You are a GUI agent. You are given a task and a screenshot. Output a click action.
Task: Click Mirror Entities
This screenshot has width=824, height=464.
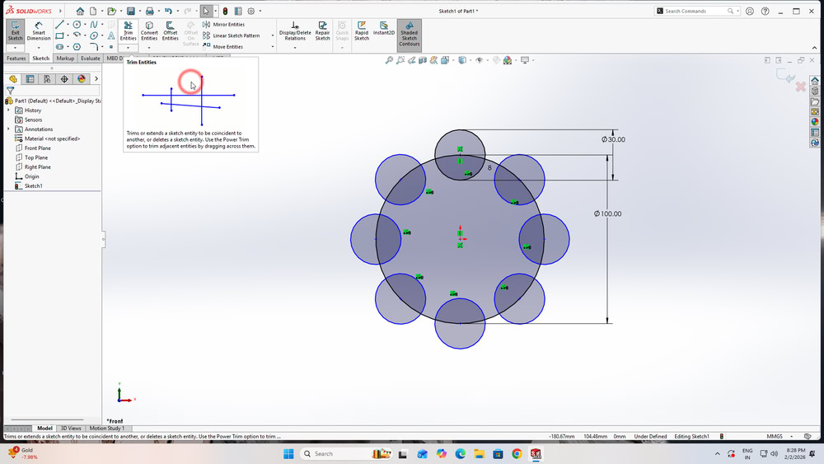click(223, 25)
